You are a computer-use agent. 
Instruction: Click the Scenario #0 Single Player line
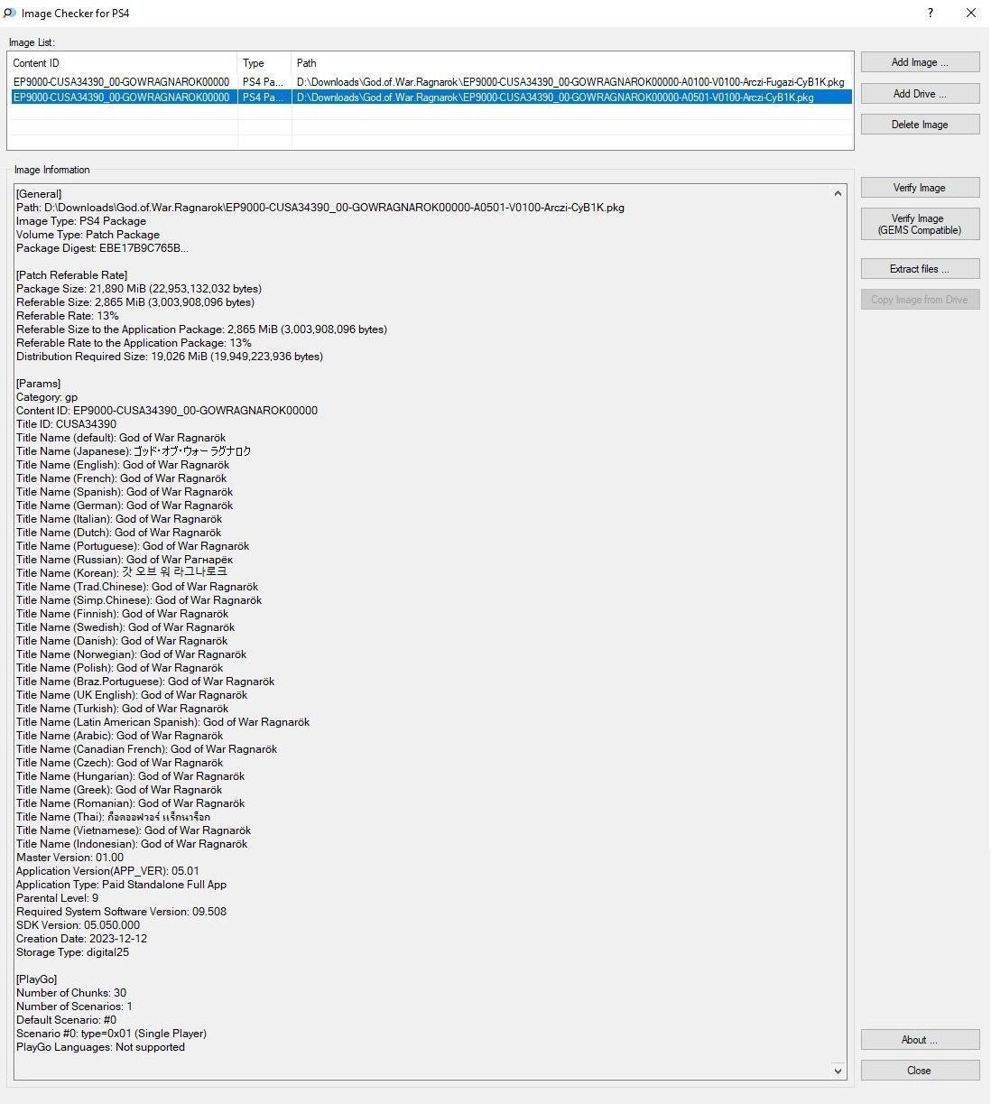[x=111, y=1034]
